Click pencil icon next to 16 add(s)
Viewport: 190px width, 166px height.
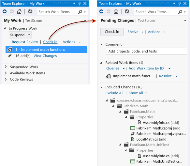[x=10, y=56]
